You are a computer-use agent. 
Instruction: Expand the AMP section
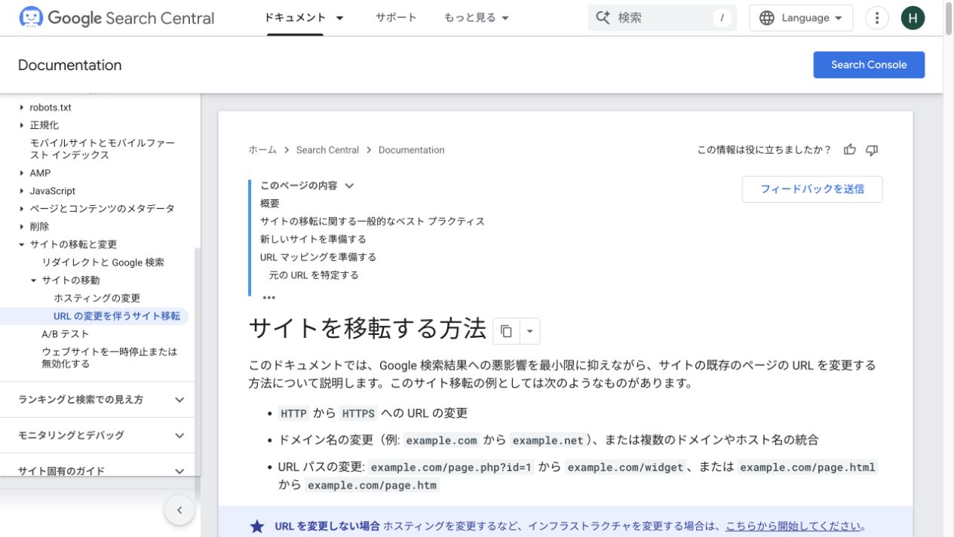(x=22, y=173)
